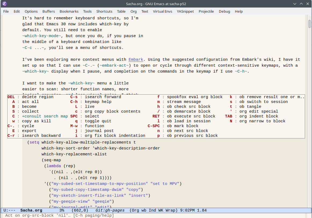Screen dimensions: 312x218
Task: Click the 'ob mark block' entry
Action: (x=183, y=126)
